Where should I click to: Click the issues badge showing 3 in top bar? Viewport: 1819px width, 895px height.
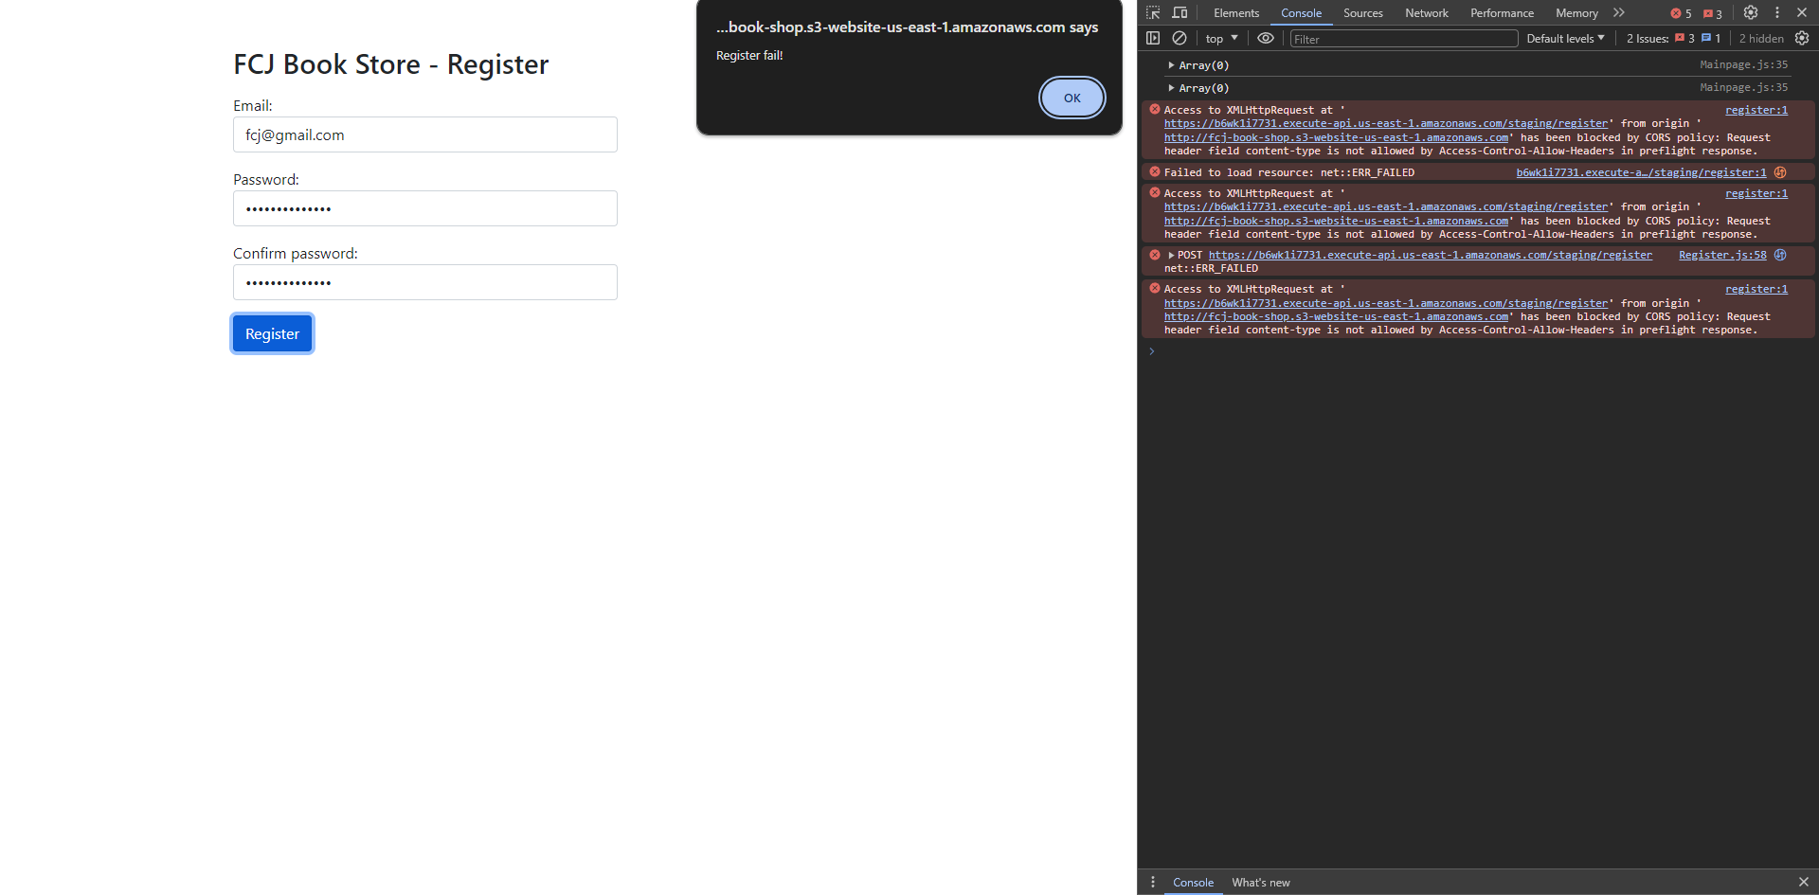coord(1712,13)
